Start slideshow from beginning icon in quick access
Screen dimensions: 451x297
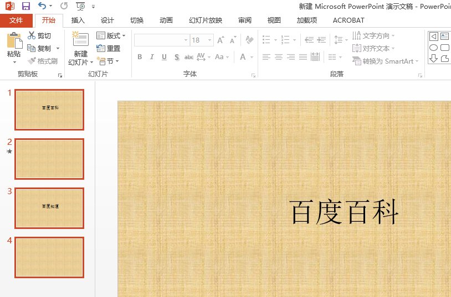[x=80, y=6]
